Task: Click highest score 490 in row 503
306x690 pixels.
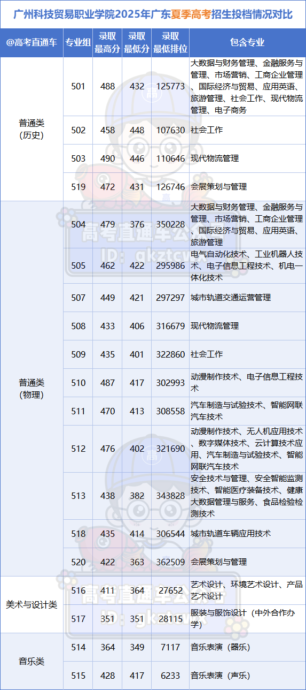Action: point(107,158)
